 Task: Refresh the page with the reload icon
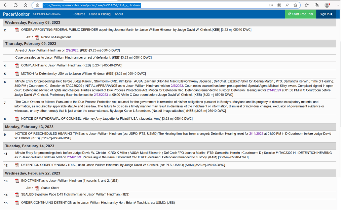pyautogui.click(x=15, y=5)
